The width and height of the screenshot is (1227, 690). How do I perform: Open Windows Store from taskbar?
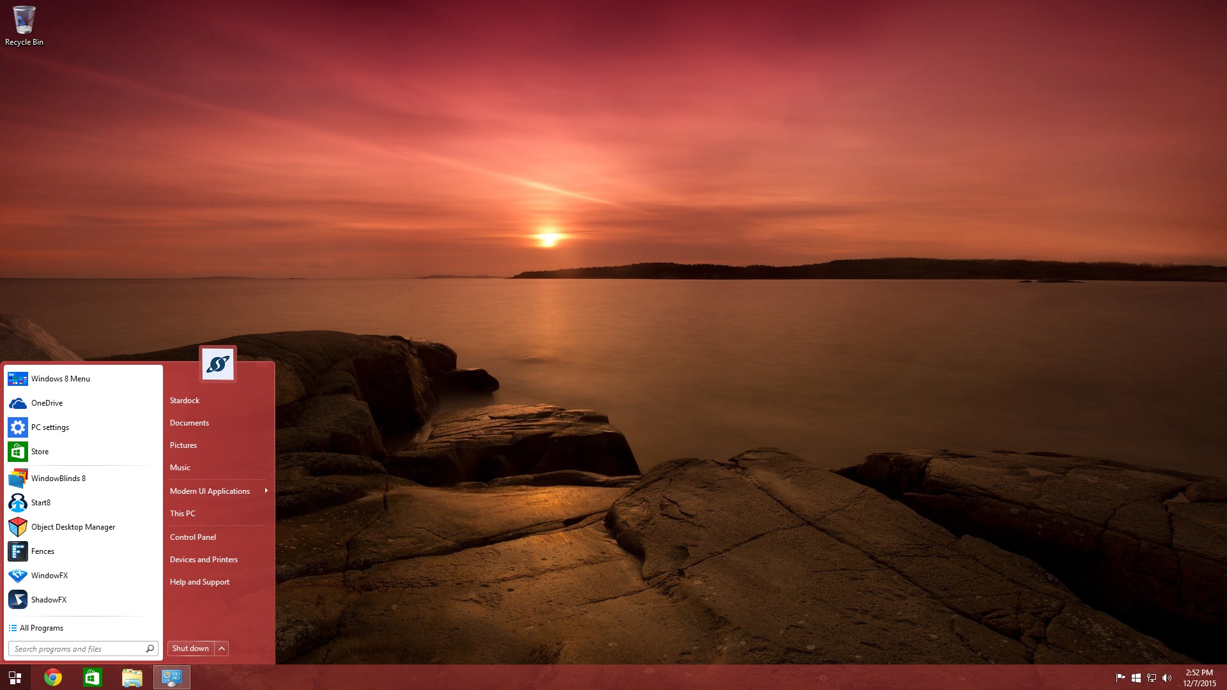click(93, 677)
